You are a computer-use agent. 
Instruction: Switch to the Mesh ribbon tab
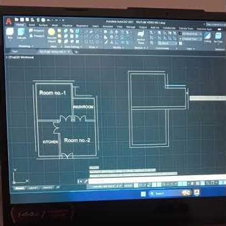(55, 25)
